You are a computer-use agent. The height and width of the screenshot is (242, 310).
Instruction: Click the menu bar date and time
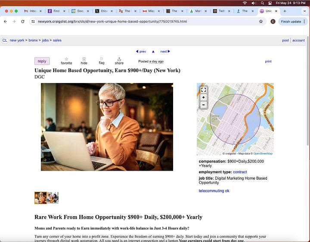coord(291,3)
